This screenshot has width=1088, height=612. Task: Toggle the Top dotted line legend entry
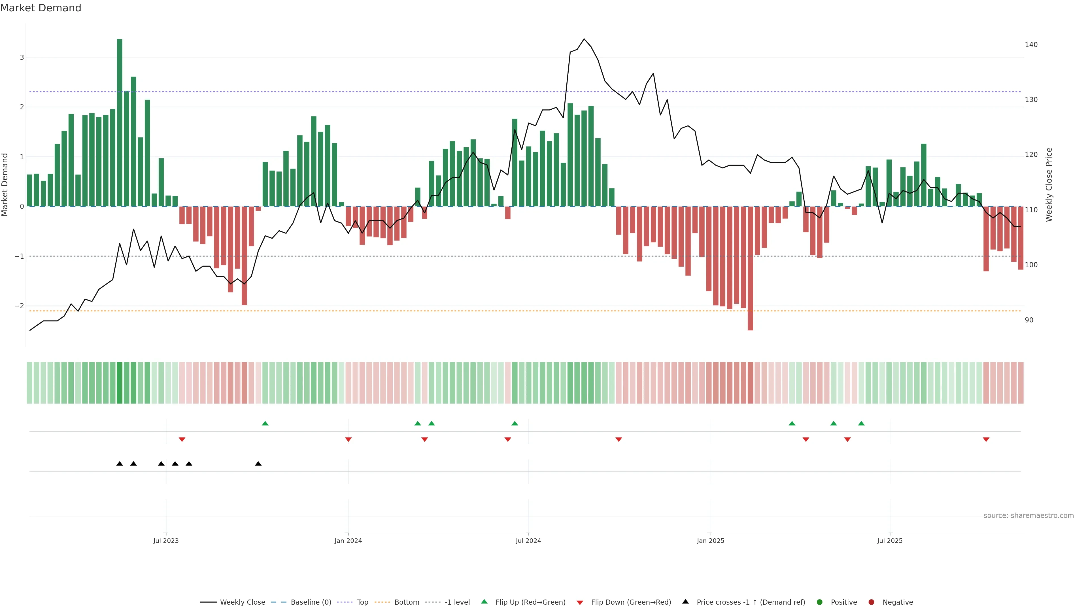point(362,602)
